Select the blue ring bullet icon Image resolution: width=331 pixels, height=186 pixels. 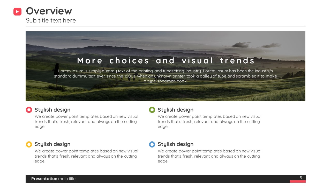[152, 144]
